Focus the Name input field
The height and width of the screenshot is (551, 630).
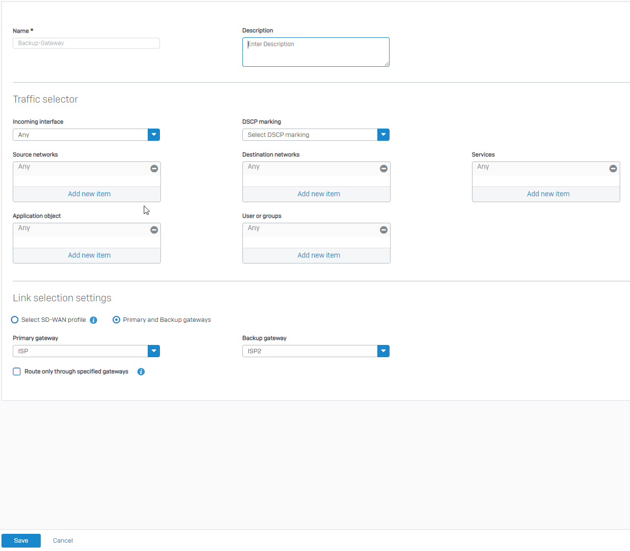tap(86, 43)
